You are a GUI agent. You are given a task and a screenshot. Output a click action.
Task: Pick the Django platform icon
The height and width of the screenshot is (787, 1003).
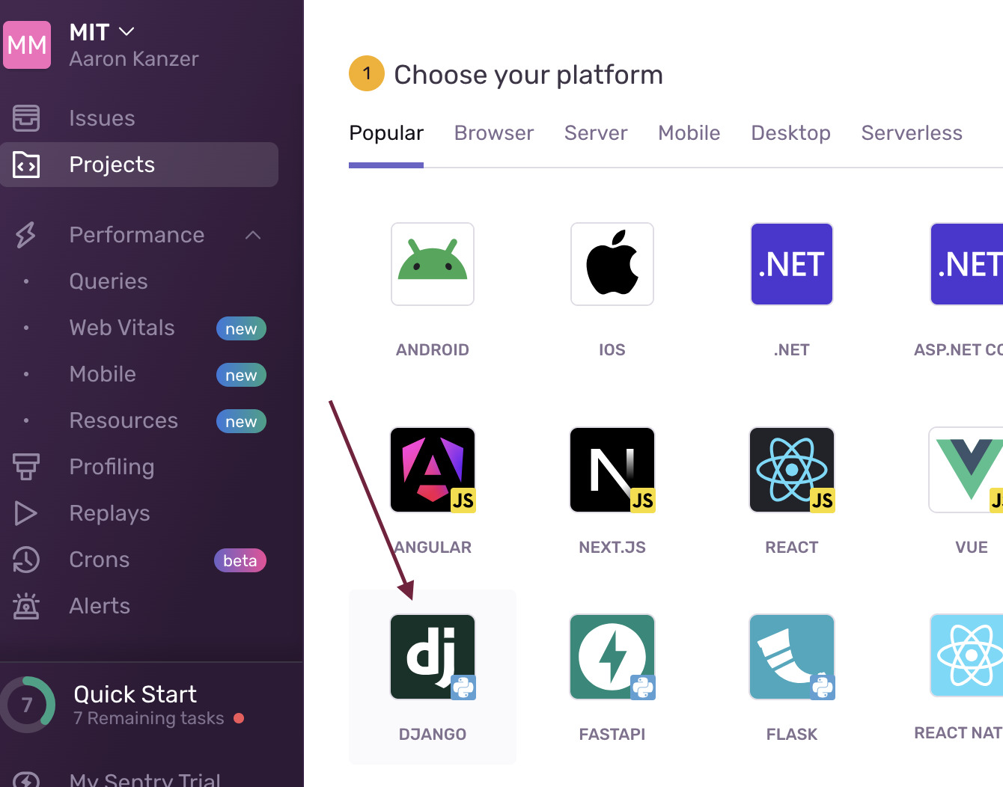click(433, 657)
